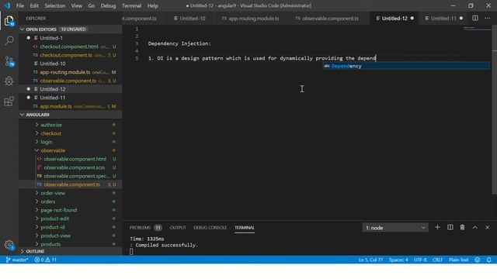Expand the checkout folder
This screenshot has height=279, width=497.
tap(50, 133)
